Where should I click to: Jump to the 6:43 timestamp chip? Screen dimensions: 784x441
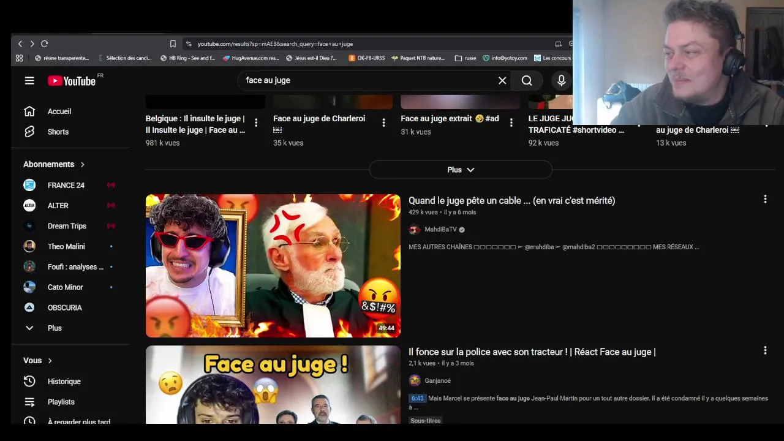(417, 398)
